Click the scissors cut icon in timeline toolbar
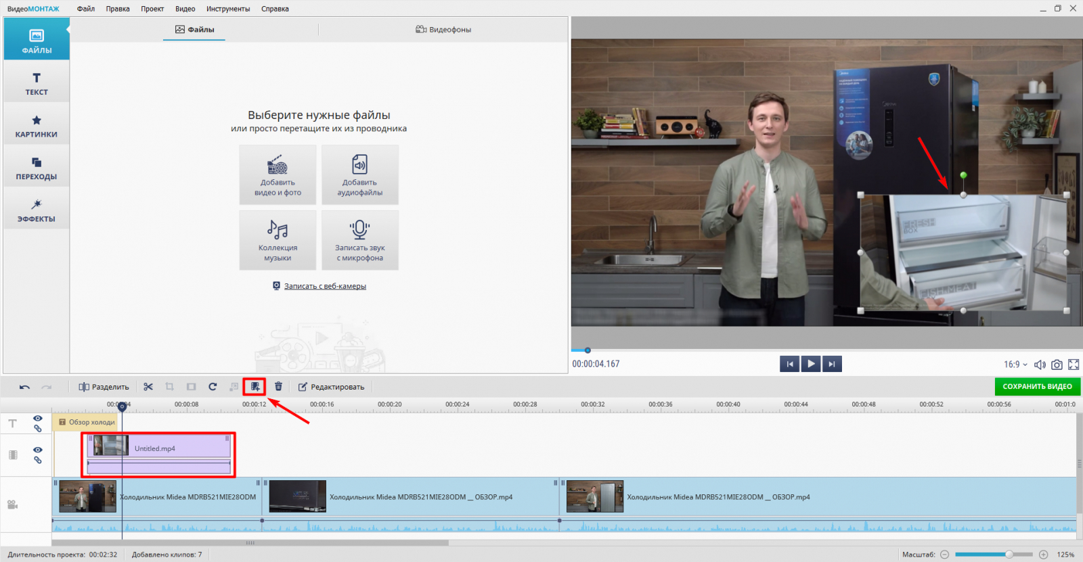The image size is (1083, 562). (x=148, y=387)
